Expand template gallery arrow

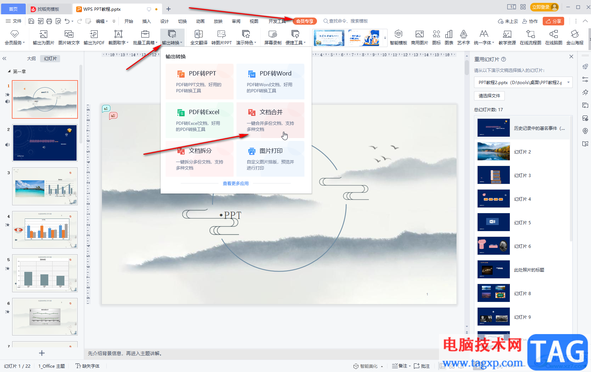pos(385,38)
